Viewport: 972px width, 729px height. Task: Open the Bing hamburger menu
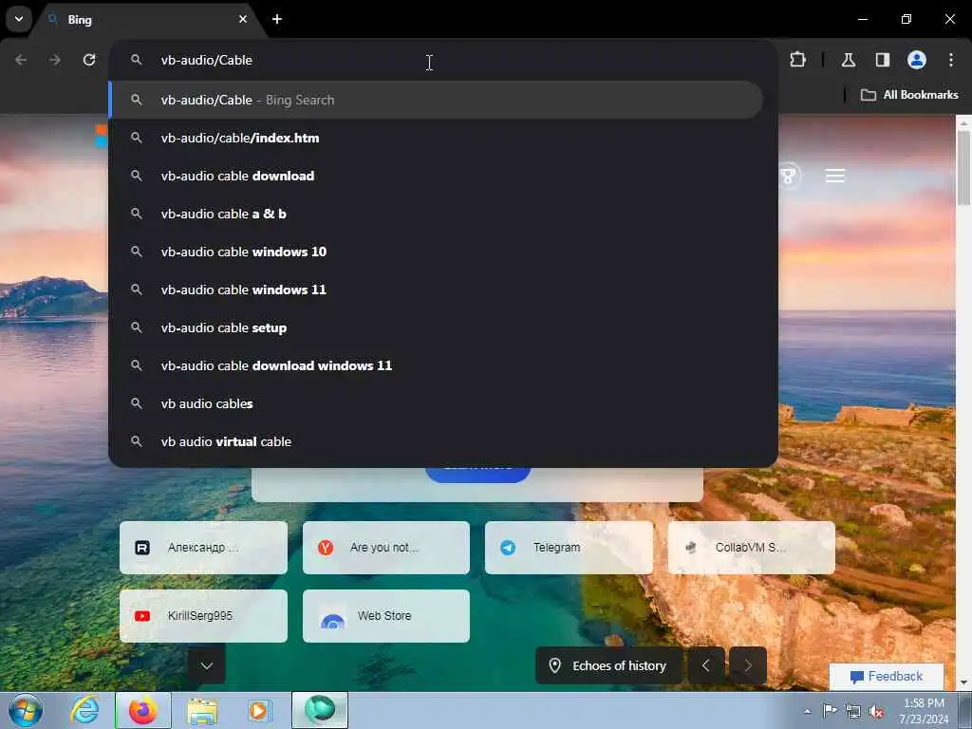pyautogui.click(x=835, y=176)
